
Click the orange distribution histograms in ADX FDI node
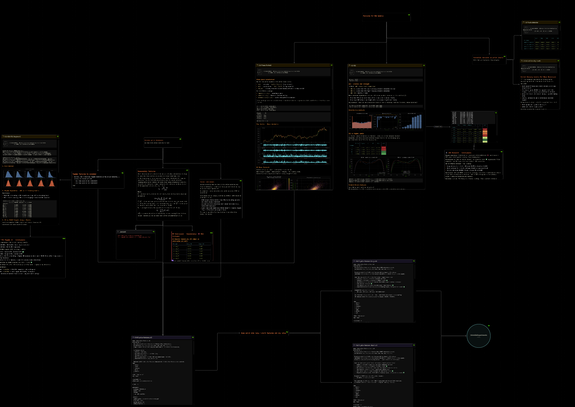coord(30,183)
